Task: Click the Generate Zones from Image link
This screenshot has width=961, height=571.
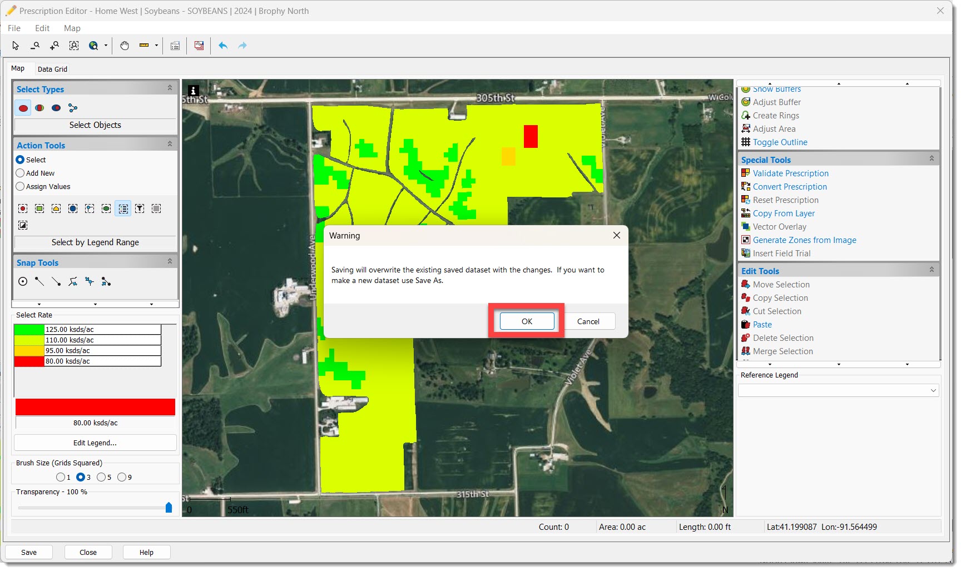Action: (x=804, y=240)
